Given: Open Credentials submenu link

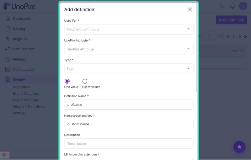Looking at the screenshot, I should click(21, 87).
